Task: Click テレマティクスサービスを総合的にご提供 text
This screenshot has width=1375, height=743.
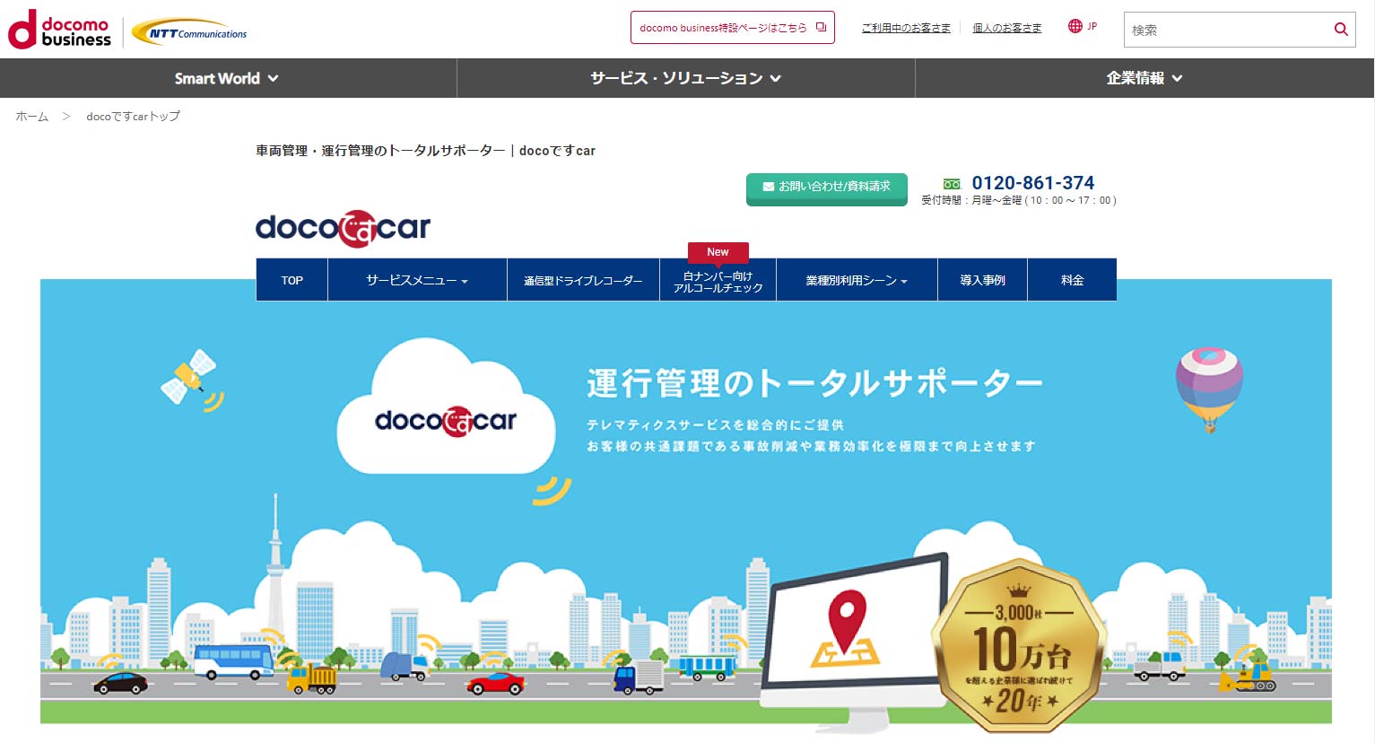Action: 715,425
